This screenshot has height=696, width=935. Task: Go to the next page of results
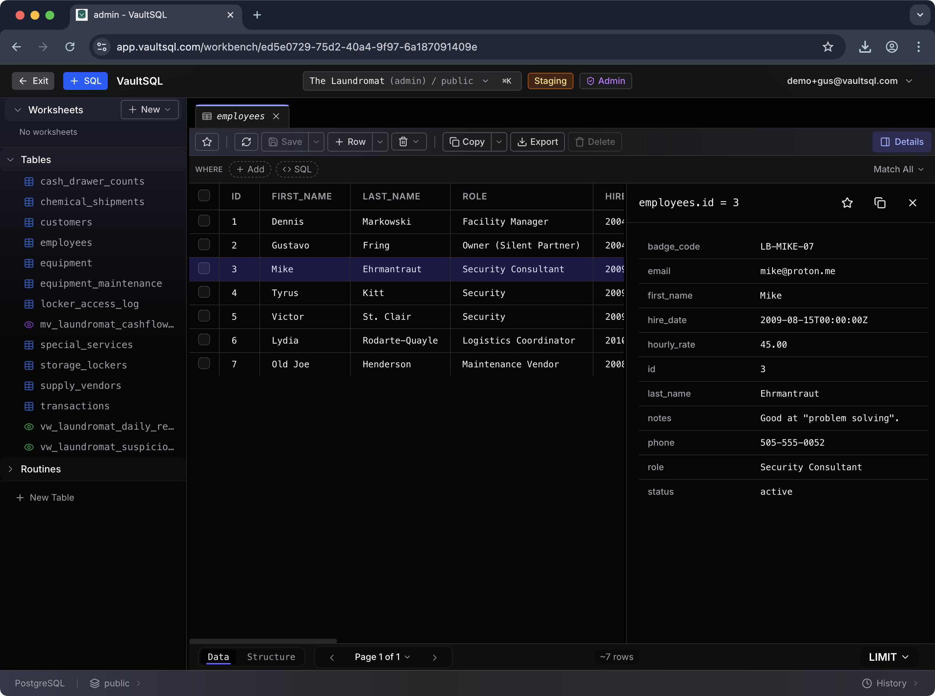click(x=435, y=657)
